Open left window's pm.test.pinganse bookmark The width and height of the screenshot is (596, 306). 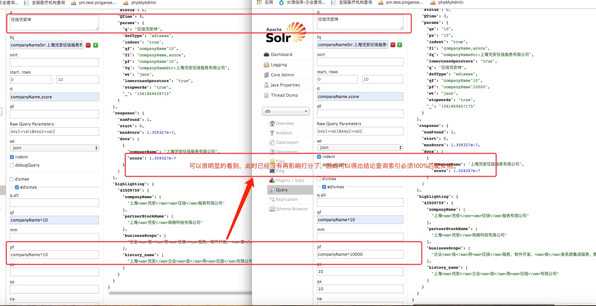tap(94, 3)
